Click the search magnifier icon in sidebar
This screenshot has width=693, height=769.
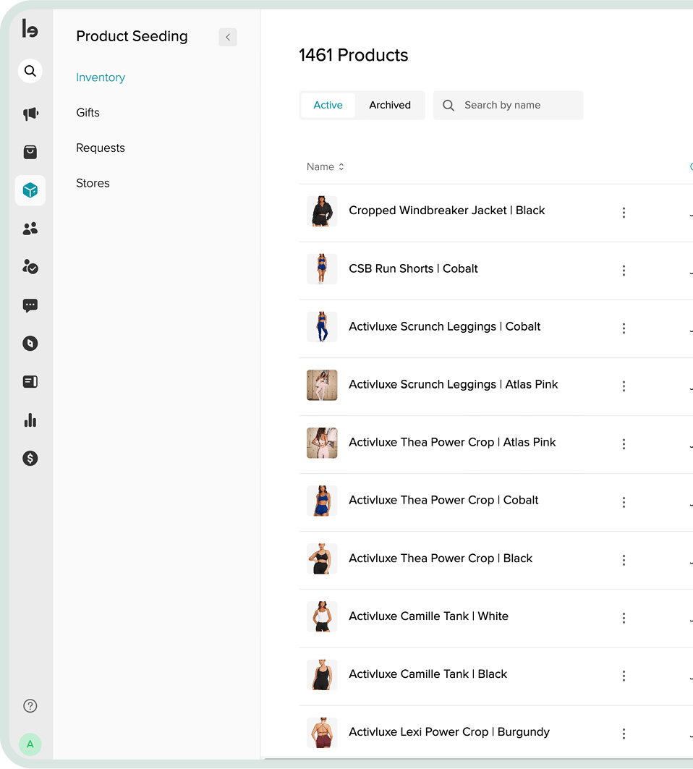pos(30,71)
